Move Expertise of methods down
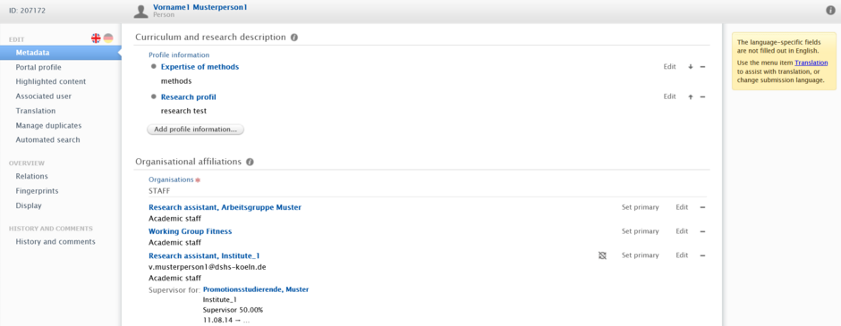Screen dimensions: 841x326 [x=691, y=67]
